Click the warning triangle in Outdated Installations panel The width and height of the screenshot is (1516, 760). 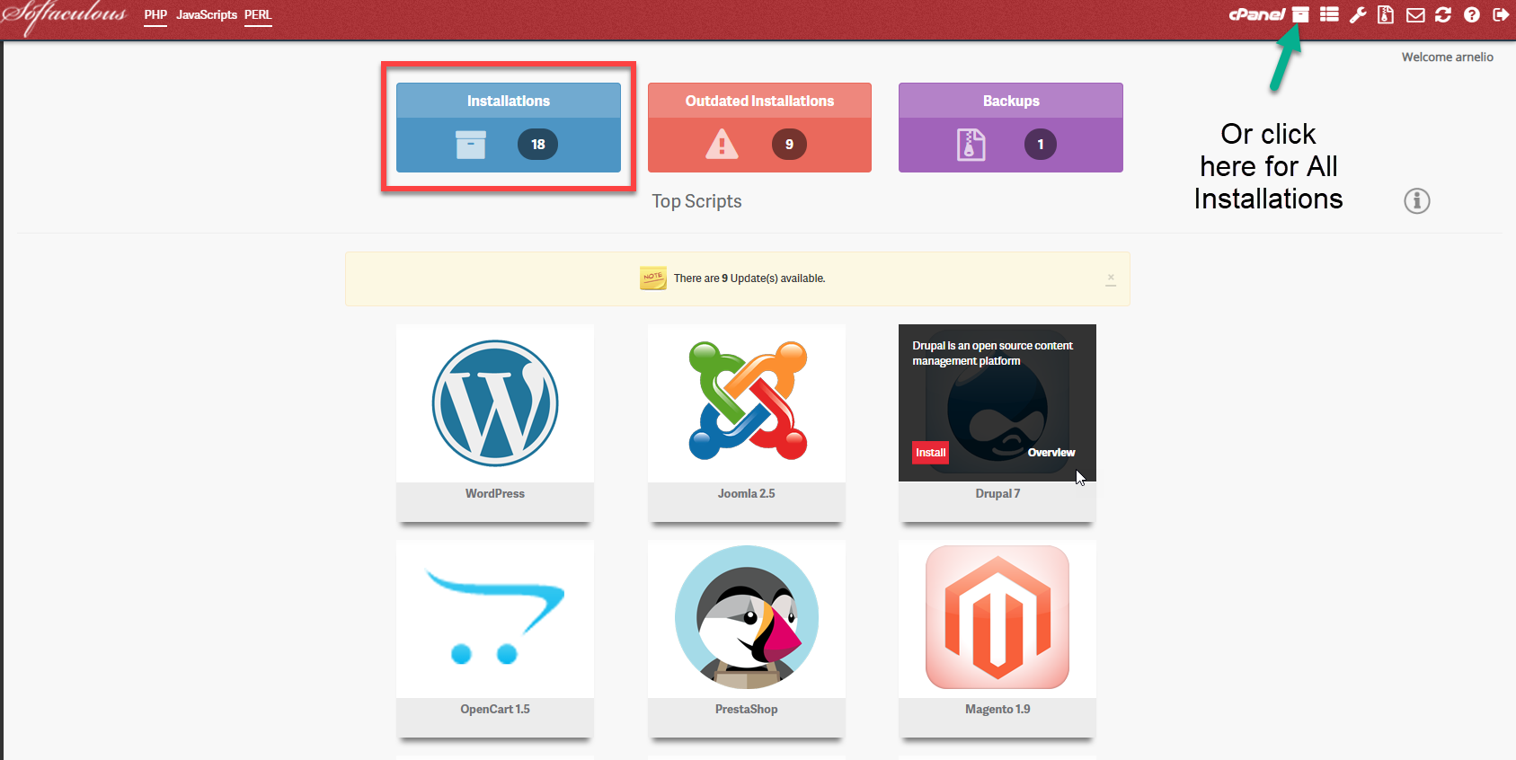tap(722, 144)
